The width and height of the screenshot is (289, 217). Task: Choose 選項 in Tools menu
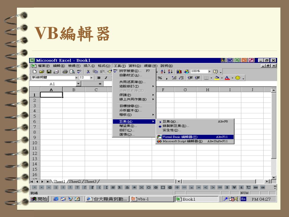[x=134, y=134]
